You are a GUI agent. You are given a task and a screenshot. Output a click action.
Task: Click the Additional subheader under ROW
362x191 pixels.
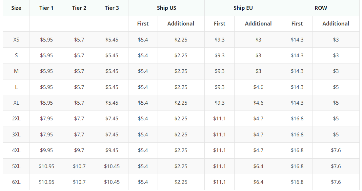click(x=336, y=24)
